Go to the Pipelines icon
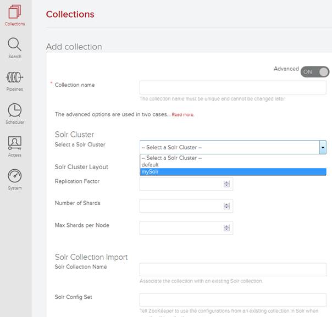This screenshot has height=317, width=332. pos(15,77)
